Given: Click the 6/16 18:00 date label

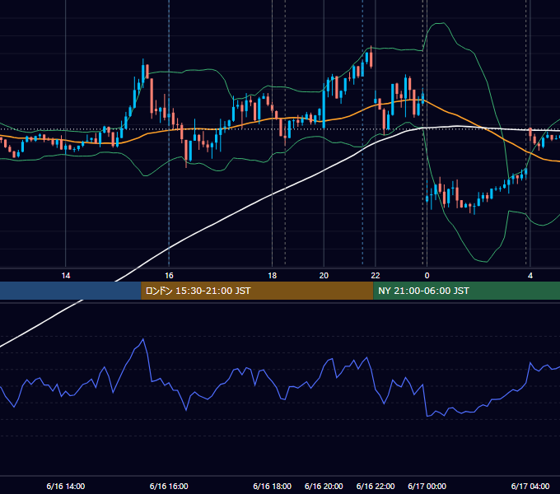Looking at the screenshot, I should [272, 486].
